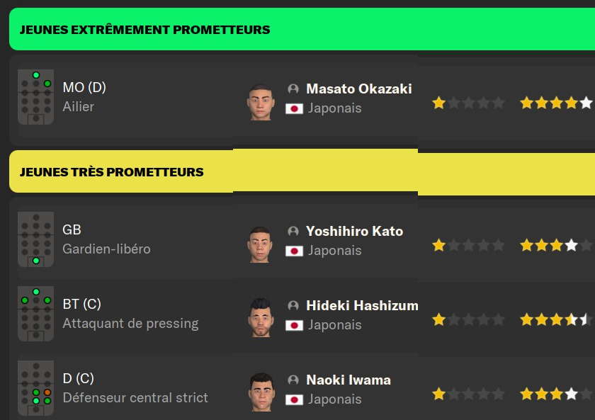Click Hideki Hashizume's striker position pitch icon
The width and height of the screenshot is (595, 420).
[x=35, y=313]
